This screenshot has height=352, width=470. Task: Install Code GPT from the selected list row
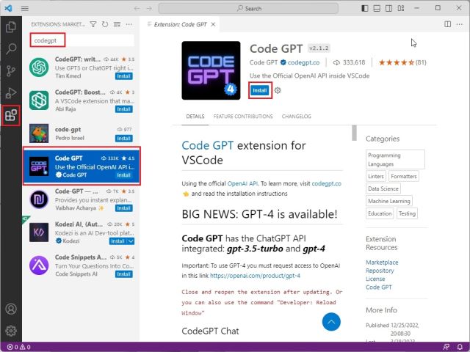coord(124,175)
